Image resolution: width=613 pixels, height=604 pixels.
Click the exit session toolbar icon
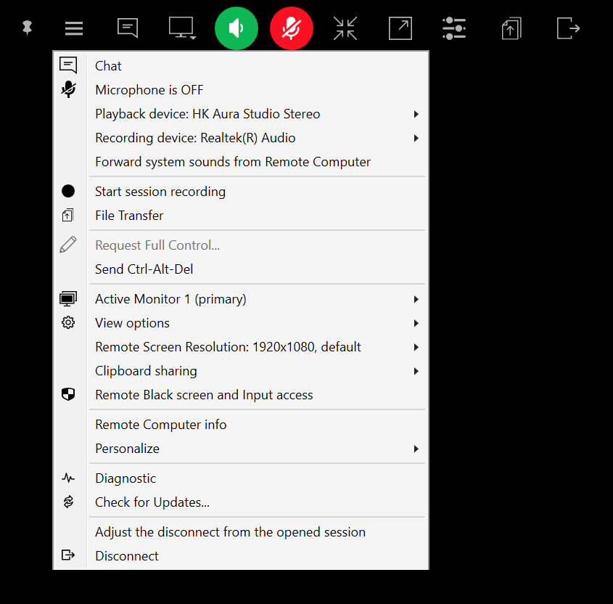point(568,28)
